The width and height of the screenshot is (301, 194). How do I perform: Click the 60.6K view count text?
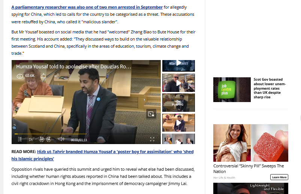coord(30,76)
